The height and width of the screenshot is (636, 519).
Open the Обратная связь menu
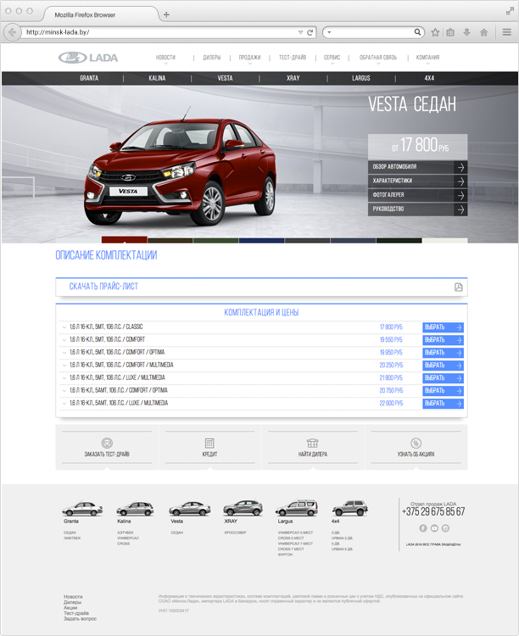click(x=378, y=58)
